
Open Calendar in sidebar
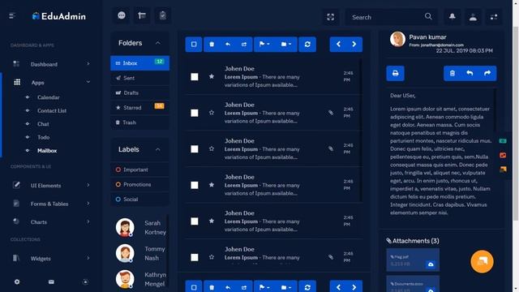pyautogui.click(x=49, y=97)
